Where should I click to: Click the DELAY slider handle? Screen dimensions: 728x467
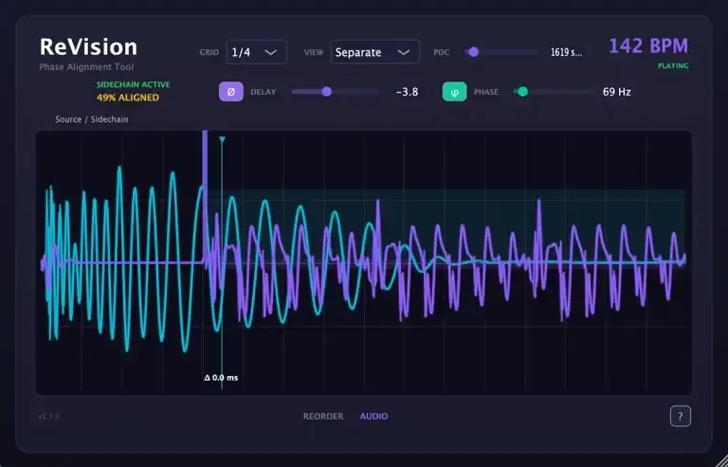[x=327, y=91]
